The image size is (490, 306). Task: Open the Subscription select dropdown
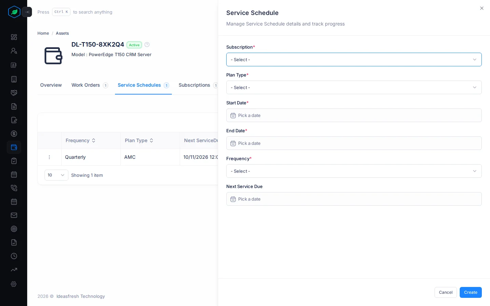pos(354,60)
